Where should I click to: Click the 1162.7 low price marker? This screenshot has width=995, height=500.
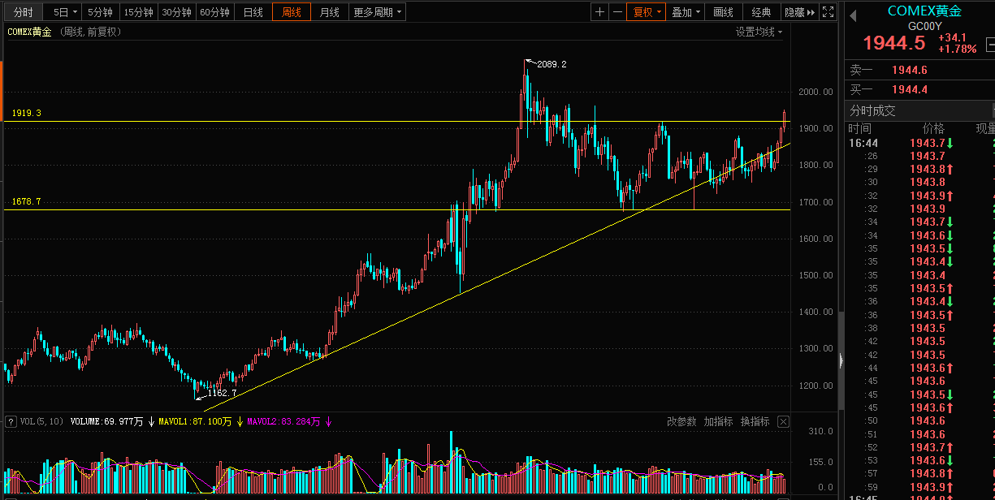(222, 393)
